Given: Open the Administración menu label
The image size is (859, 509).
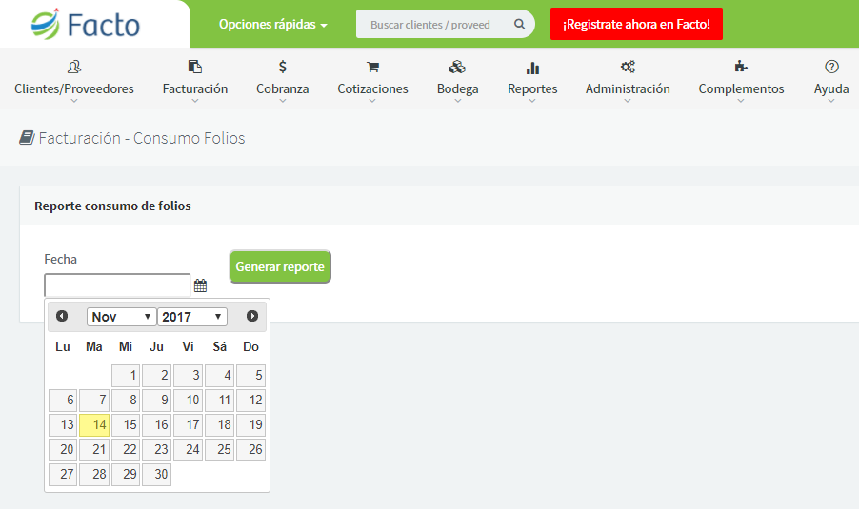Looking at the screenshot, I should pos(628,88).
